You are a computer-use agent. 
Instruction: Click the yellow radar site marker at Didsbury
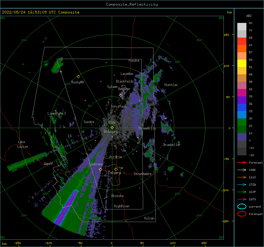[112, 128]
